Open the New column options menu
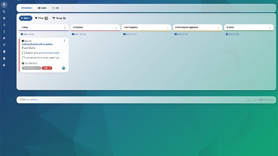This screenshot has width=278, height=156. 65,28
